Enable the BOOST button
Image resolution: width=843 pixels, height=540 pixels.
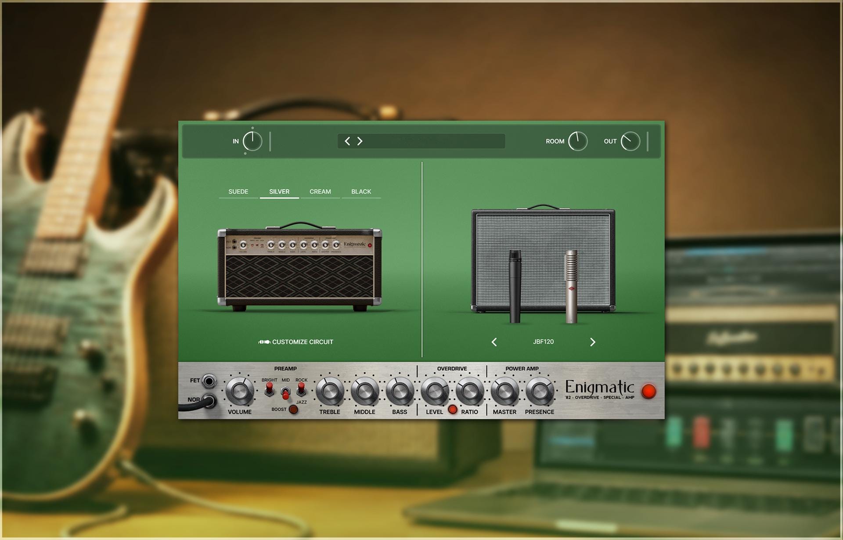point(293,410)
